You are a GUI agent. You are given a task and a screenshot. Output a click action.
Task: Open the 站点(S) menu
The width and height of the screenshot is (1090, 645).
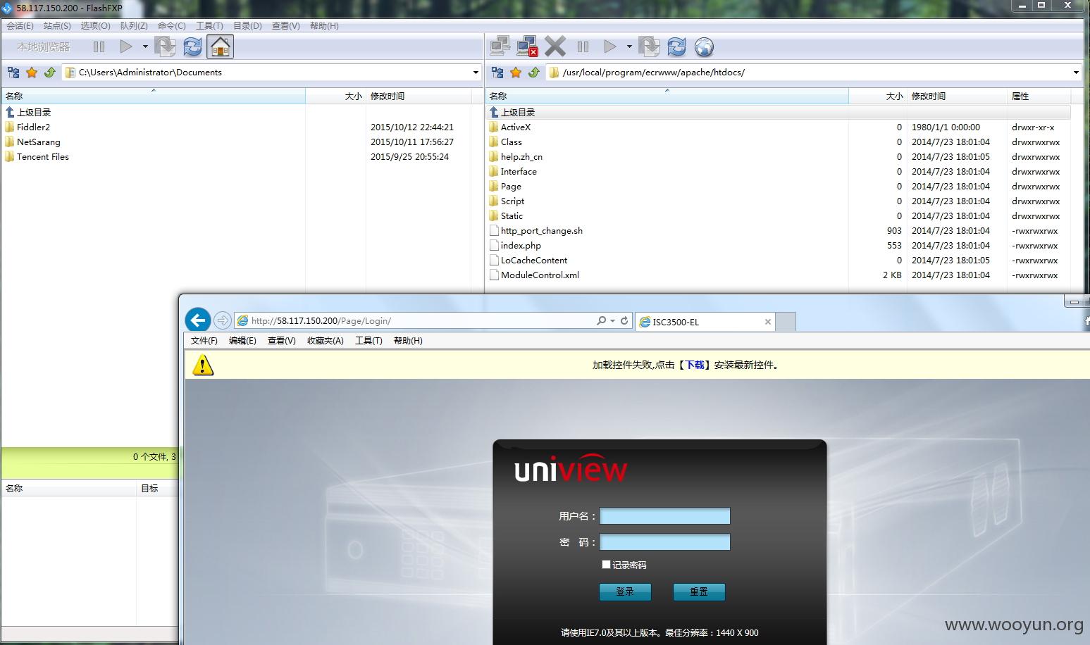pos(57,25)
